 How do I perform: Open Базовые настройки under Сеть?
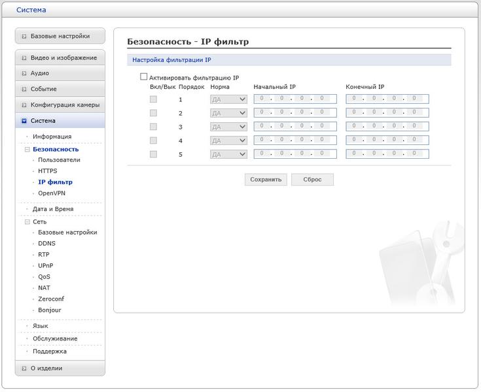pos(67,233)
